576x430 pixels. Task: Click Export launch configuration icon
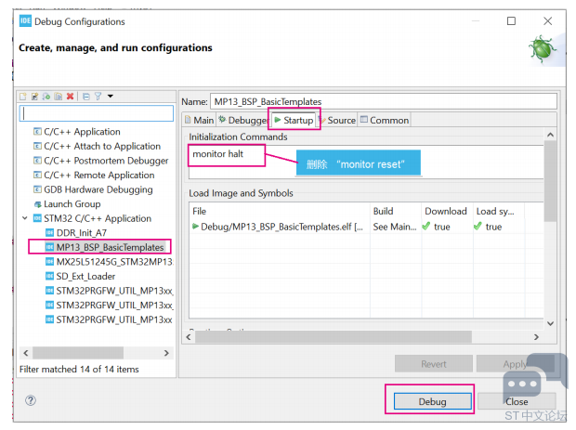pos(46,97)
